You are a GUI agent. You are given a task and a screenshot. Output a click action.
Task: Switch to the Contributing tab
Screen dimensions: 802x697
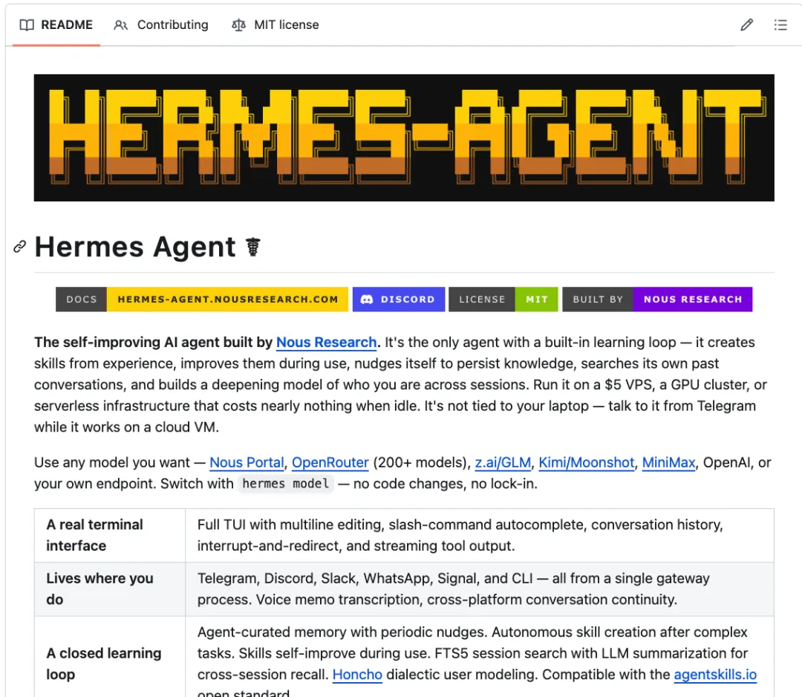tap(161, 25)
